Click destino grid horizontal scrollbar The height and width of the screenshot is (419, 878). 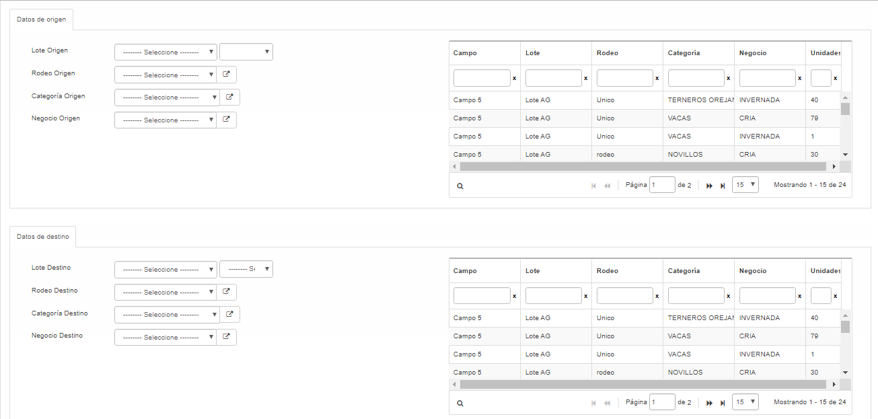tap(645, 384)
